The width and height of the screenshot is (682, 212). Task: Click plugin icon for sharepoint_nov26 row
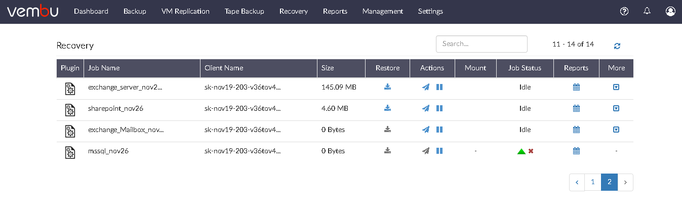point(70,110)
